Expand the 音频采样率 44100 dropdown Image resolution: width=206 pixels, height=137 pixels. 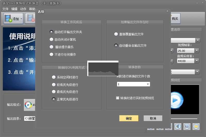pos(197,61)
